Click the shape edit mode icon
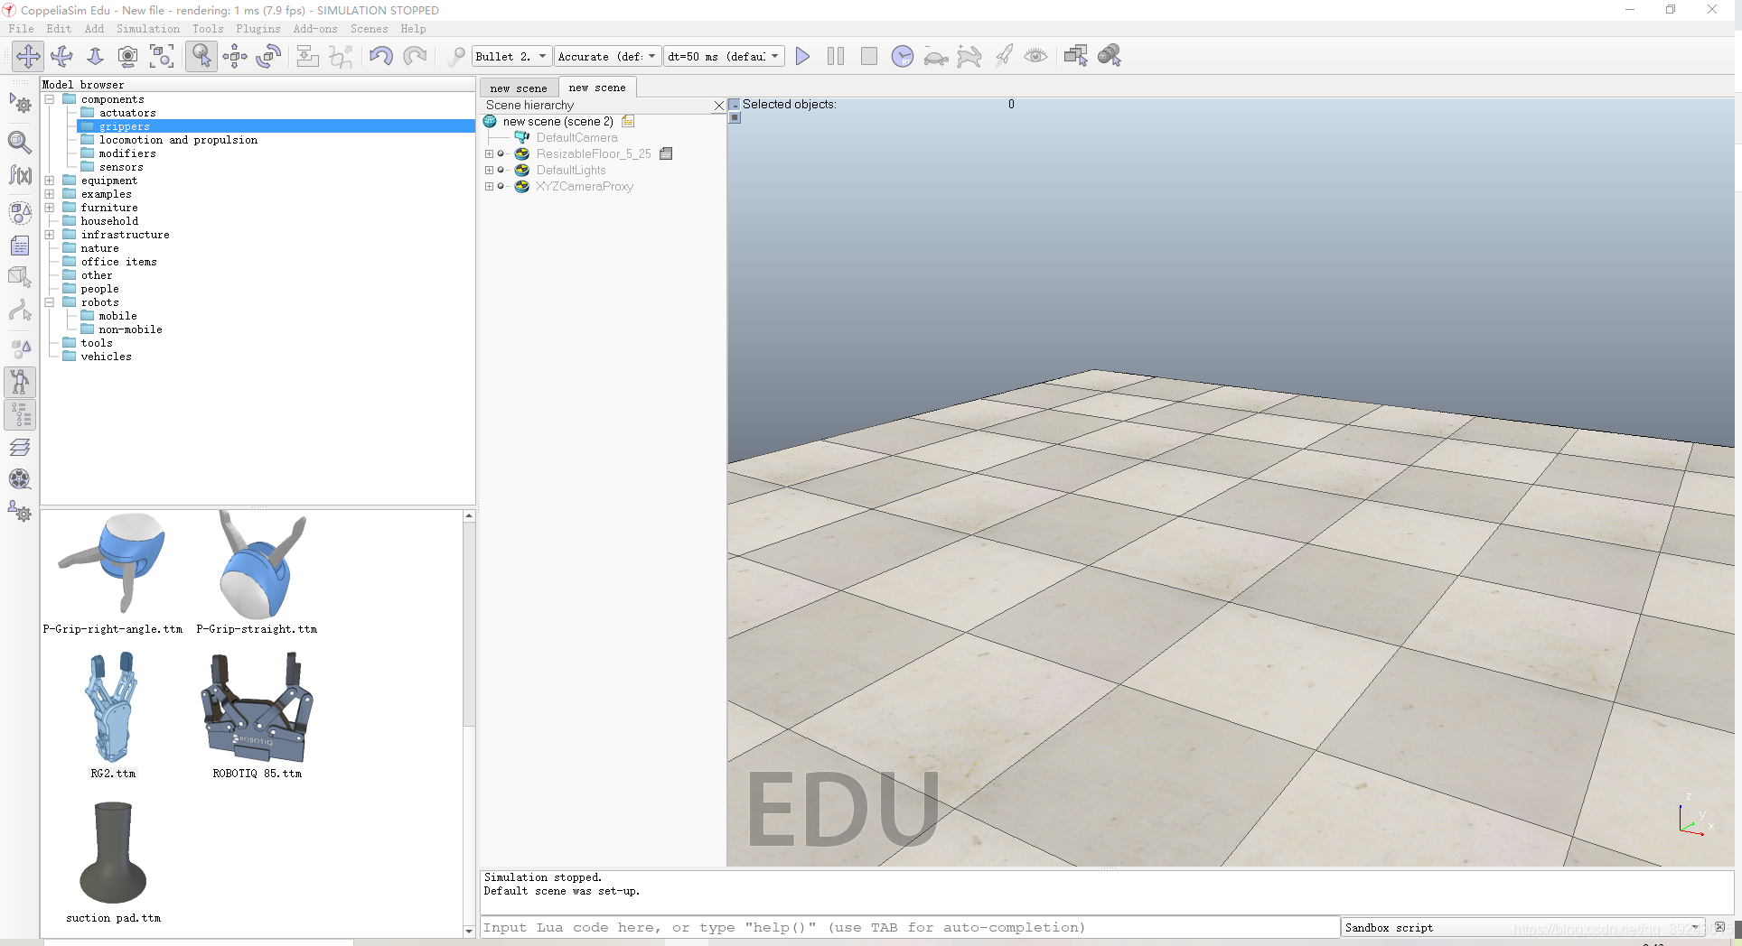This screenshot has height=946, width=1742. click(x=20, y=278)
